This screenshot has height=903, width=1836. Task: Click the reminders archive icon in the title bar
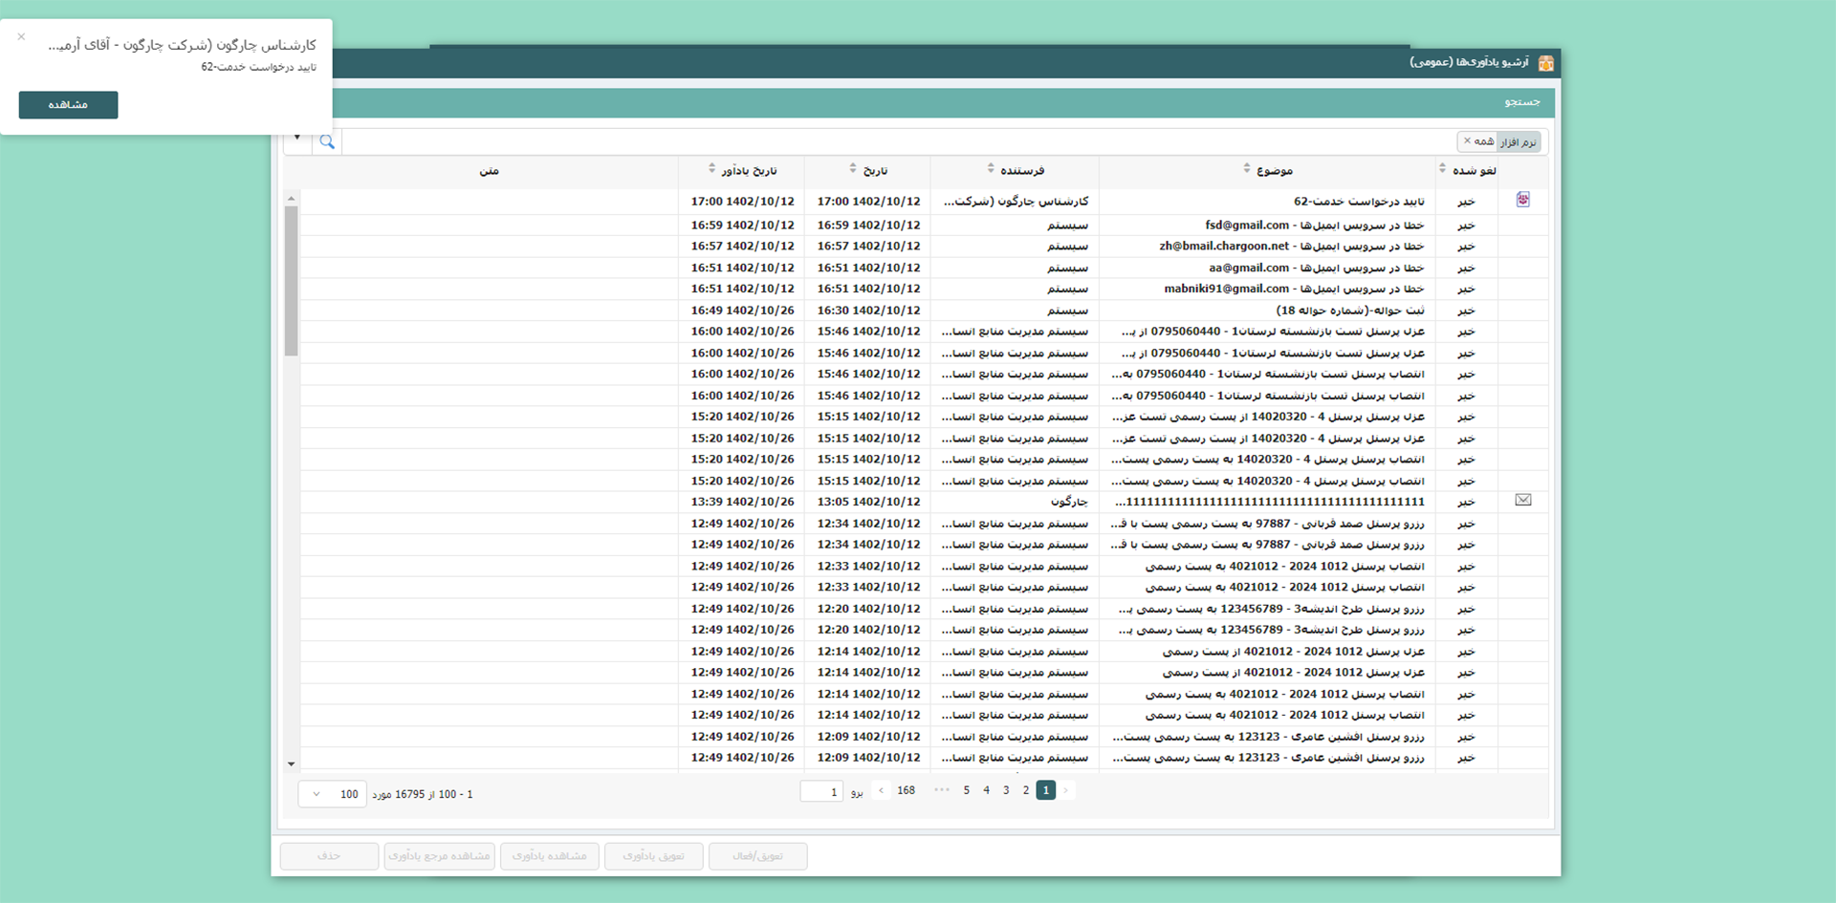(x=1545, y=63)
